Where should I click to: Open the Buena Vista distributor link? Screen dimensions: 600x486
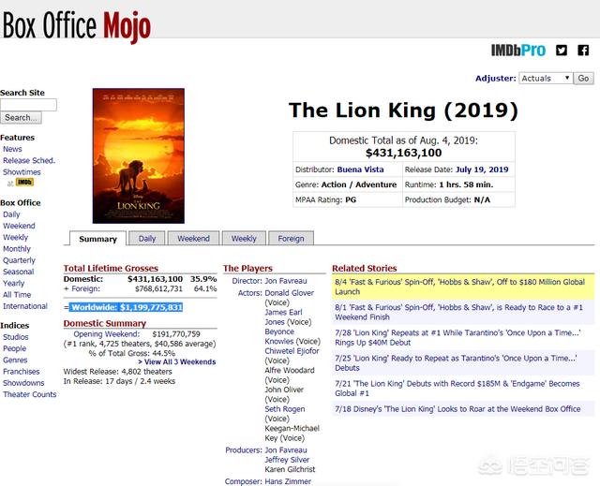click(360, 169)
